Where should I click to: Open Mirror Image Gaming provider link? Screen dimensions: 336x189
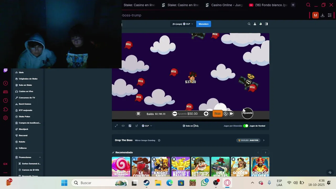(x=145, y=140)
